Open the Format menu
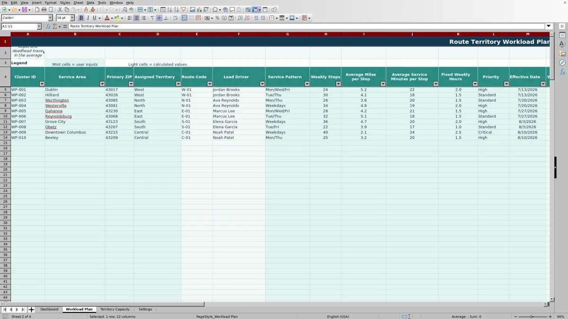The image size is (568, 319). [51, 3]
